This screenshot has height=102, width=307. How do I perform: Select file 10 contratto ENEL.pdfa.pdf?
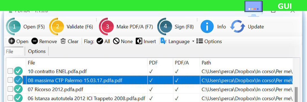(57, 71)
